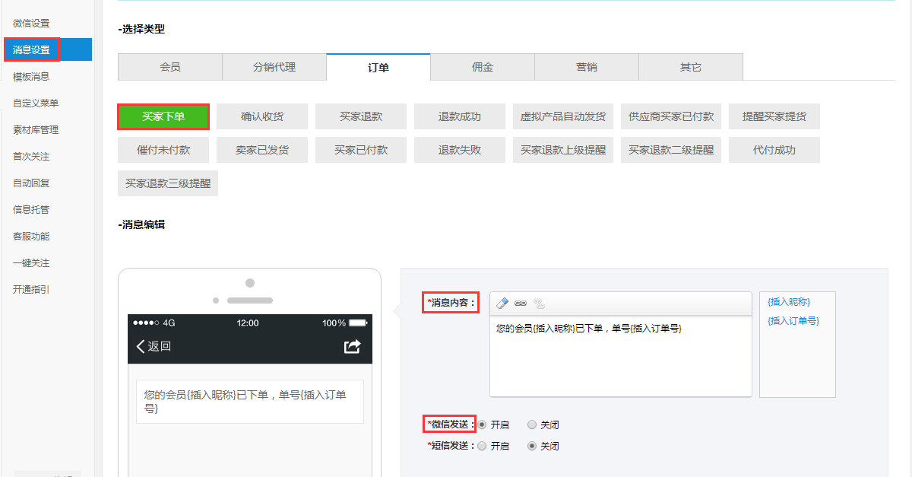Choose the 确认收货 message type
This screenshot has height=477, width=912.
[x=262, y=116]
